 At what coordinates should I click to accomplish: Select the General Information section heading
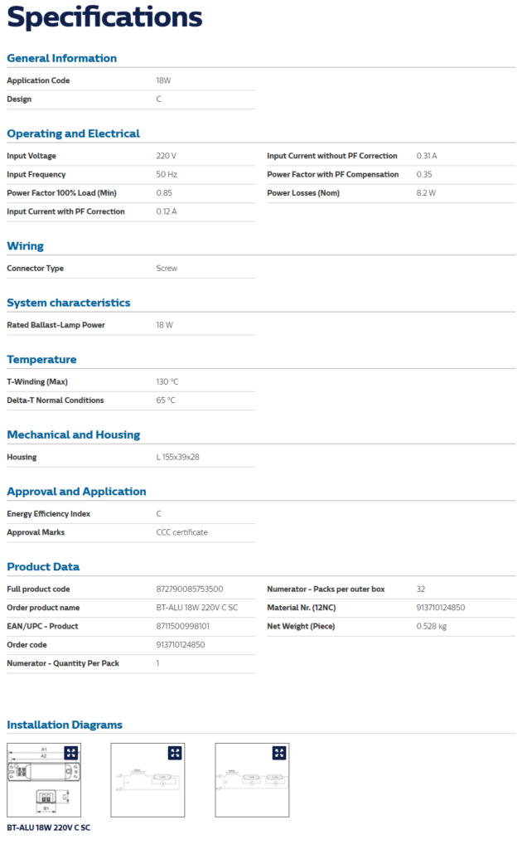tap(62, 58)
